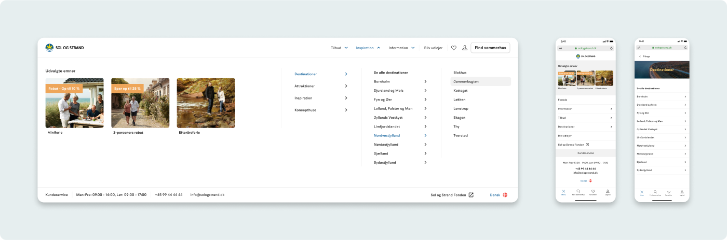The image size is (727, 240).
Task: Click Bliv udlejer link in desktop header
Action: pos(433,48)
